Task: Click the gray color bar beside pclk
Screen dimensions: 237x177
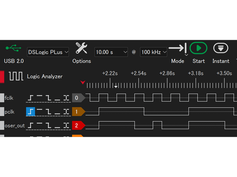Action: point(2,112)
